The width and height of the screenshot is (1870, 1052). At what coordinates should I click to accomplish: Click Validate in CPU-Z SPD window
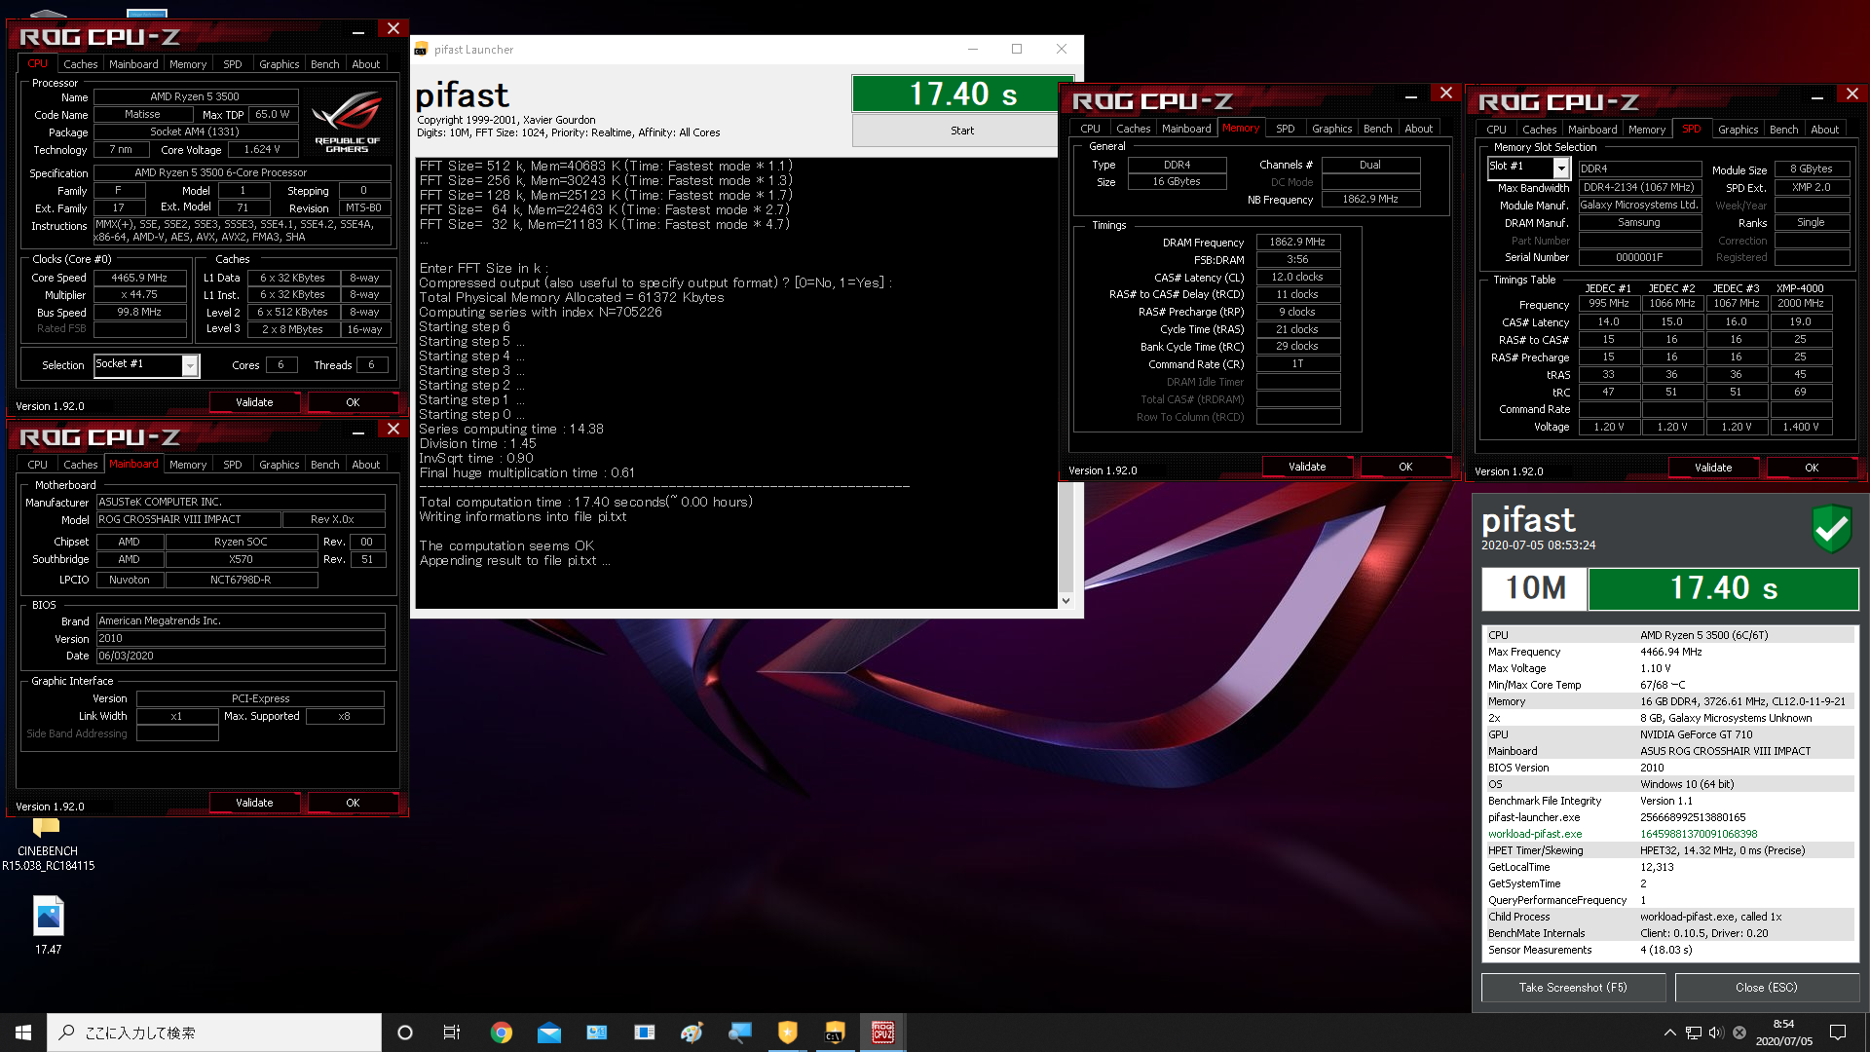coord(1713,468)
